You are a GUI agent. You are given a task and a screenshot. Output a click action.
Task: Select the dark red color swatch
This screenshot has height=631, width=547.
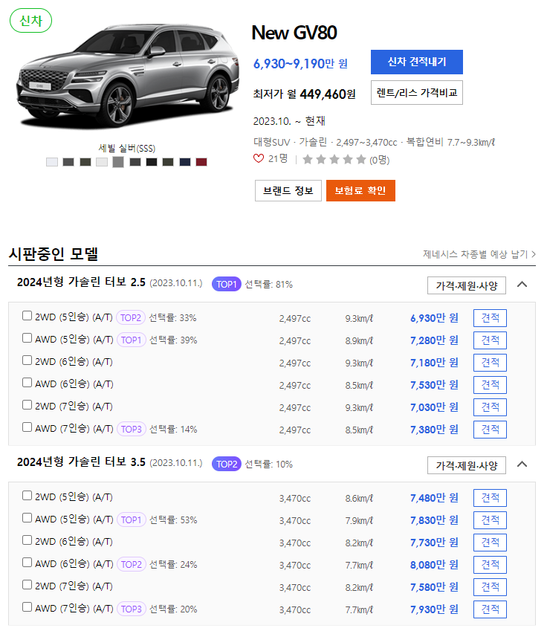click(201, 162)
